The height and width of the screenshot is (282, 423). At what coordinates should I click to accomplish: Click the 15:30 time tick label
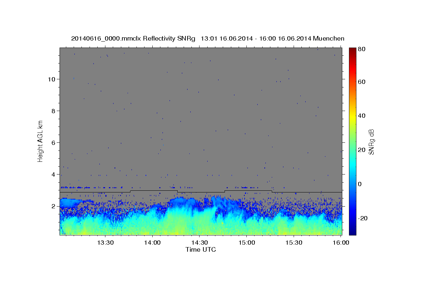click(x=294, y=243)
